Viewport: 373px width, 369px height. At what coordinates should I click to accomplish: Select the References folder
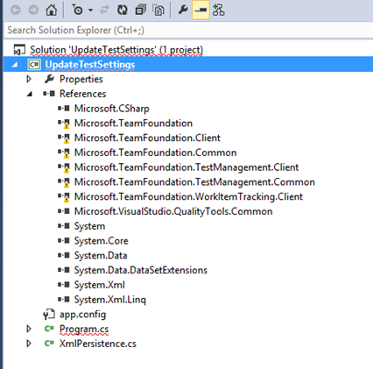tap(82, 94)
